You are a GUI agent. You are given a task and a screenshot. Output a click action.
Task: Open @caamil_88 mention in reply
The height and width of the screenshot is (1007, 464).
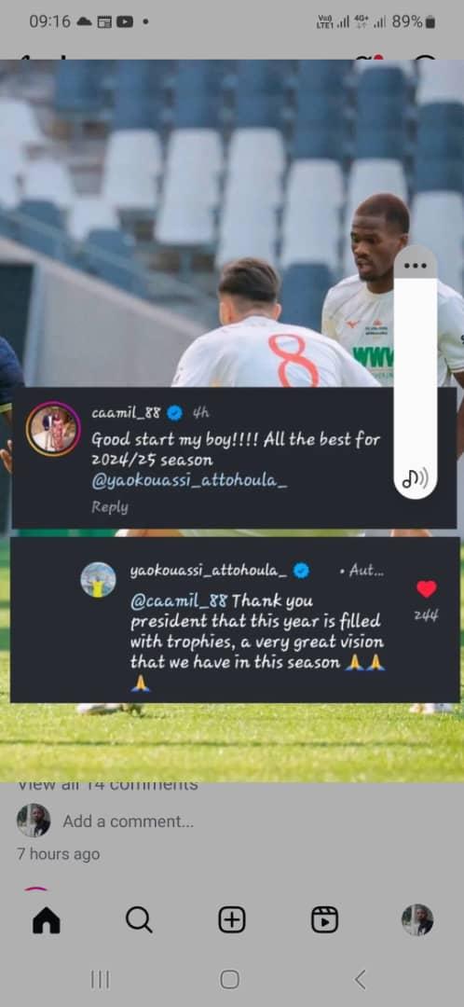[x=178, y=601]
